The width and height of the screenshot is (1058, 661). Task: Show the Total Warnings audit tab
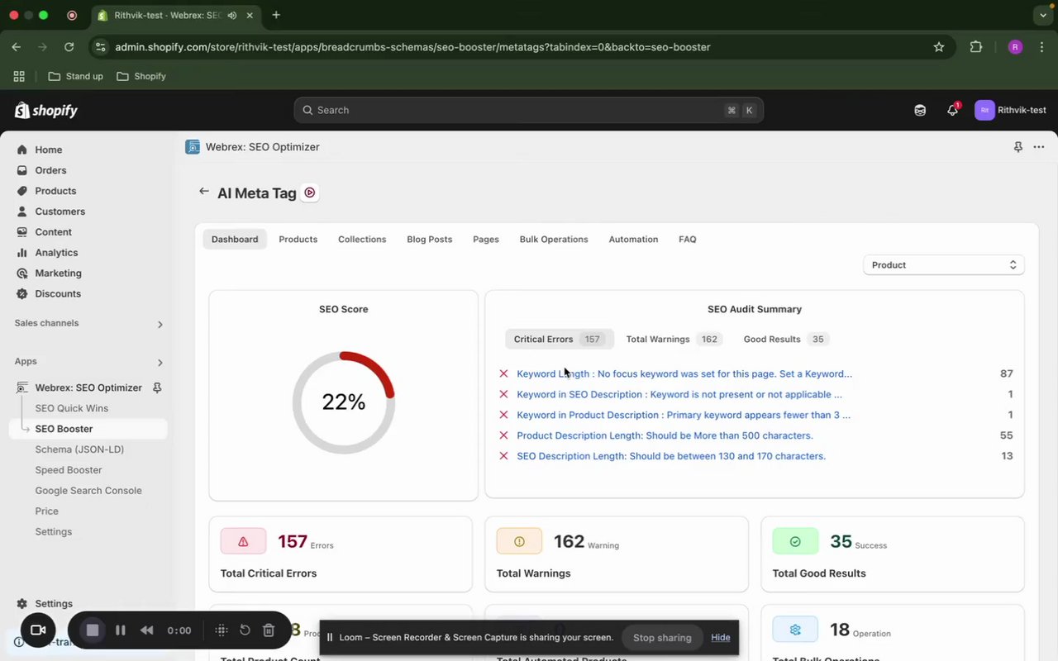(672, 340)
